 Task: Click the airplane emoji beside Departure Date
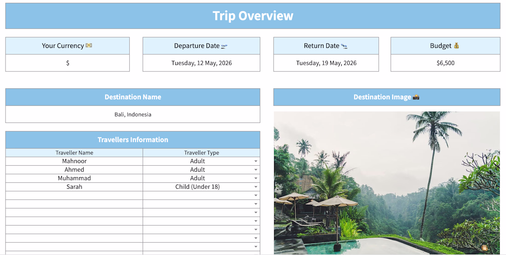[x=224, y=46]
